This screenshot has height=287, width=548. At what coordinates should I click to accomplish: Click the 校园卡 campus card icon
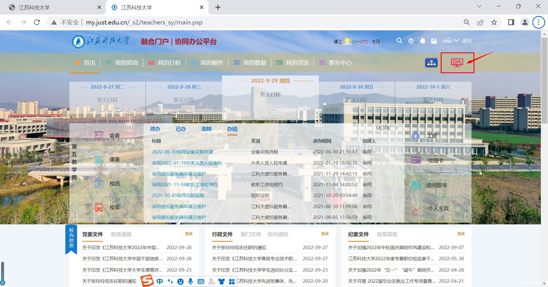(416, 160)
